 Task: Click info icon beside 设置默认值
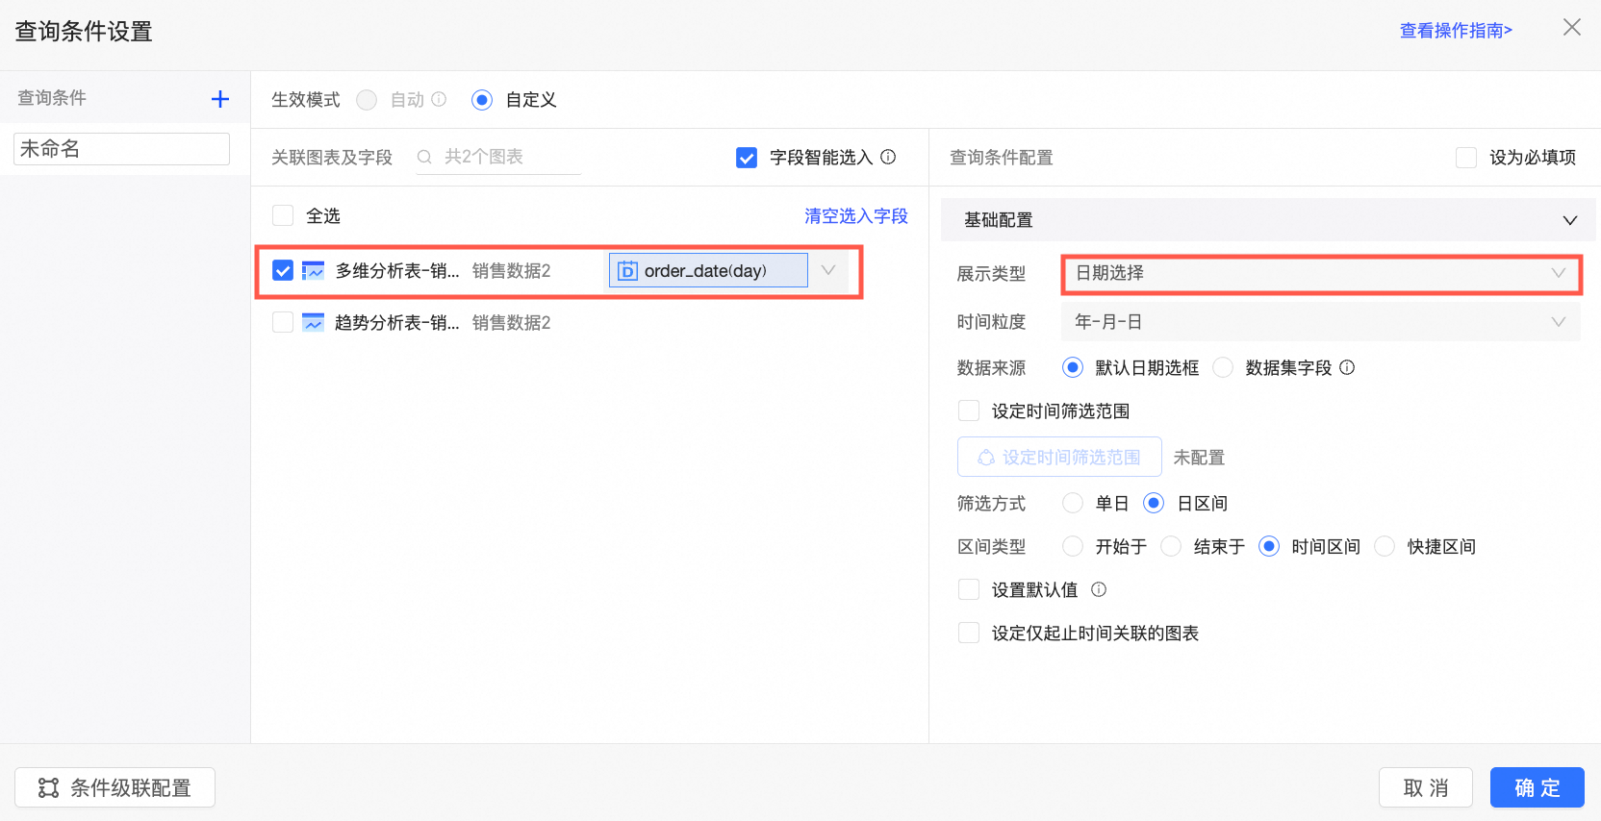coord(1099,589)
